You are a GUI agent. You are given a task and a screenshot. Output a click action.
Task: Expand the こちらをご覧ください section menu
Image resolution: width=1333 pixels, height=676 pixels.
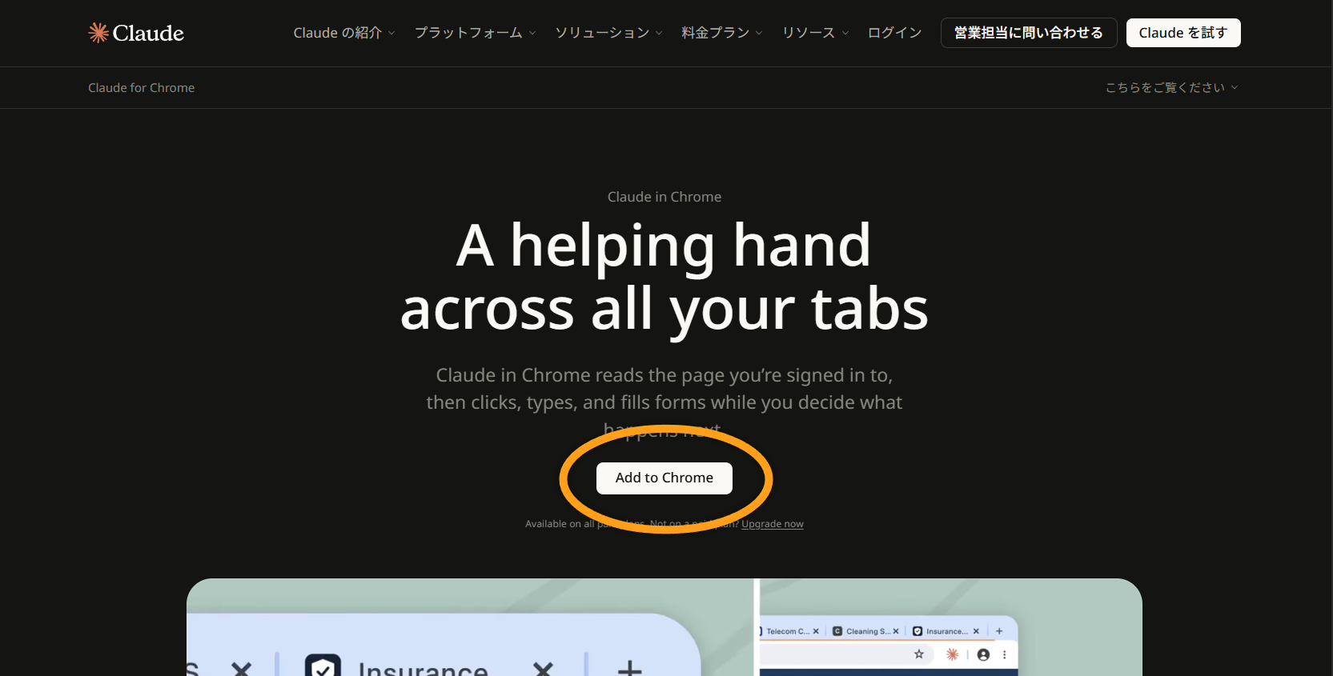point(1172,88)
